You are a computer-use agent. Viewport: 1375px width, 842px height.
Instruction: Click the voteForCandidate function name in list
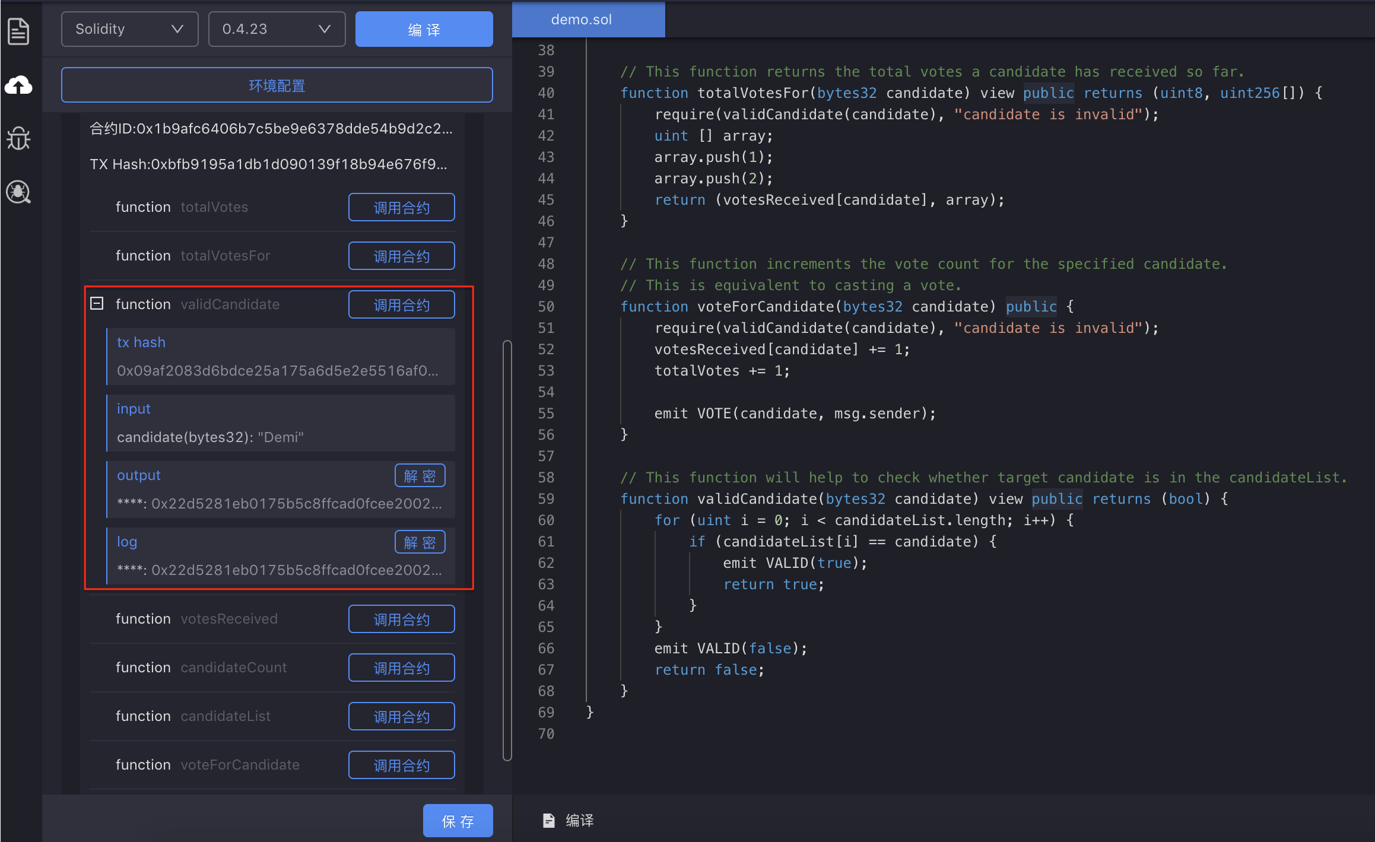pos(240,765)
